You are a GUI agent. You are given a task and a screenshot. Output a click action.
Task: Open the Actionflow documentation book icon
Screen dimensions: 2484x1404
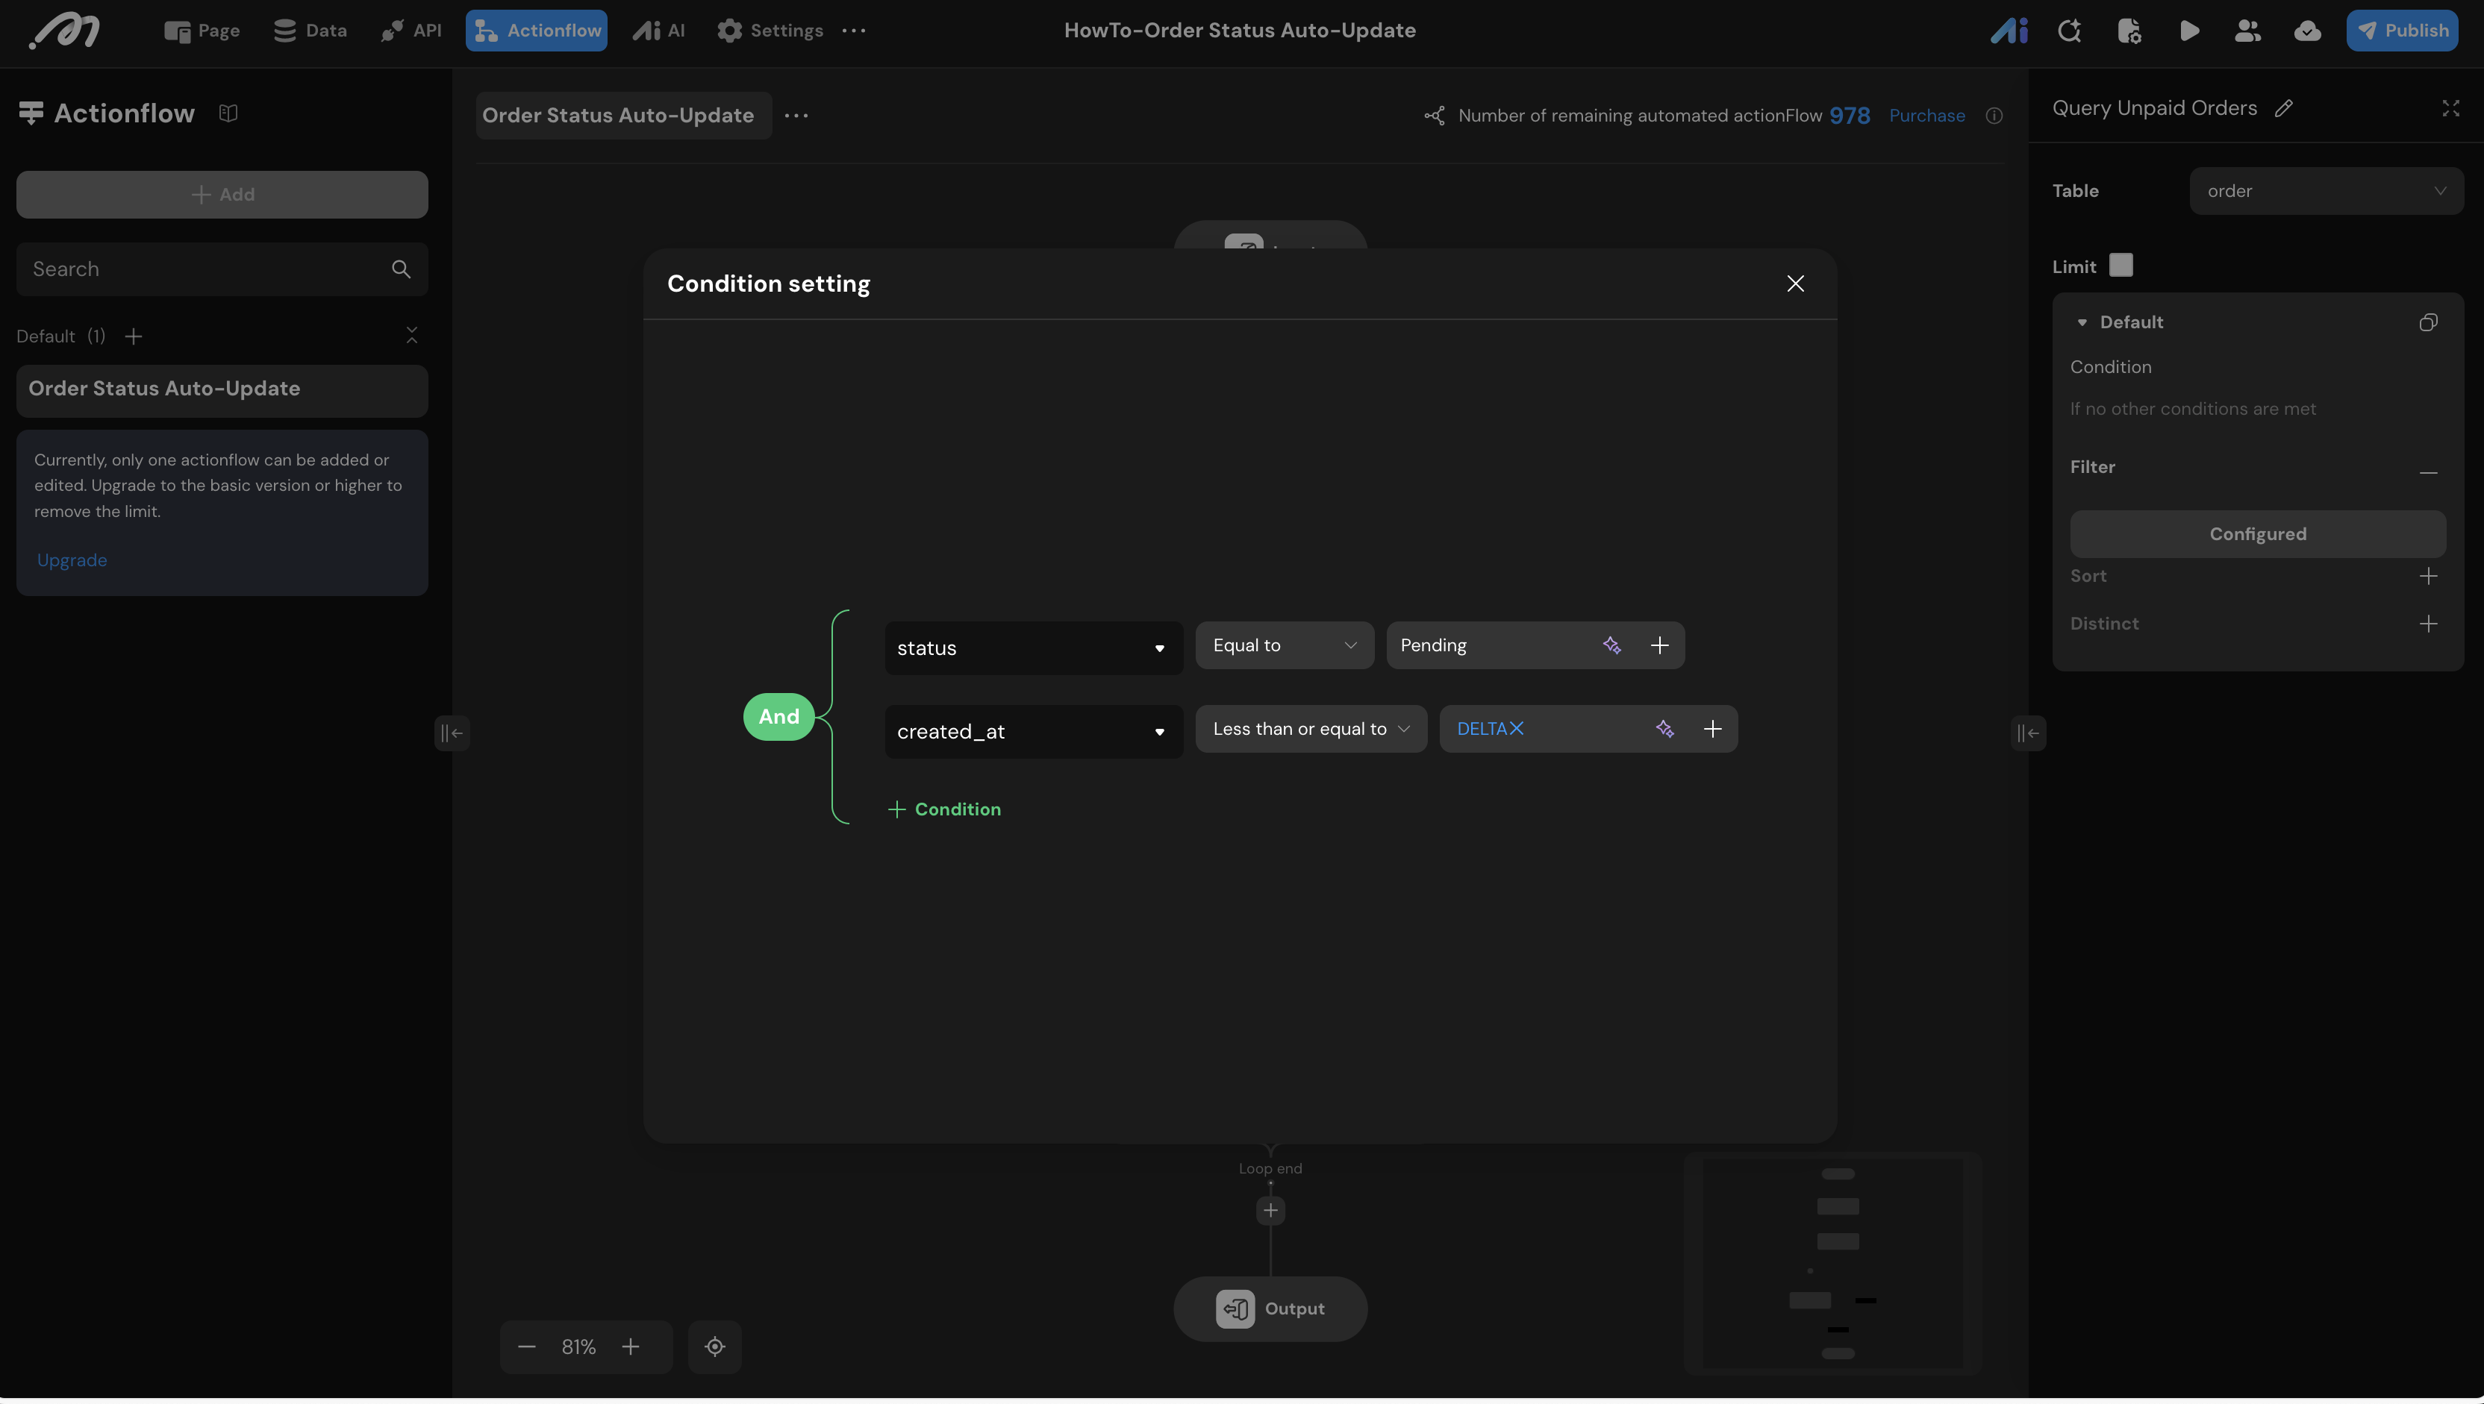(228, 114)
